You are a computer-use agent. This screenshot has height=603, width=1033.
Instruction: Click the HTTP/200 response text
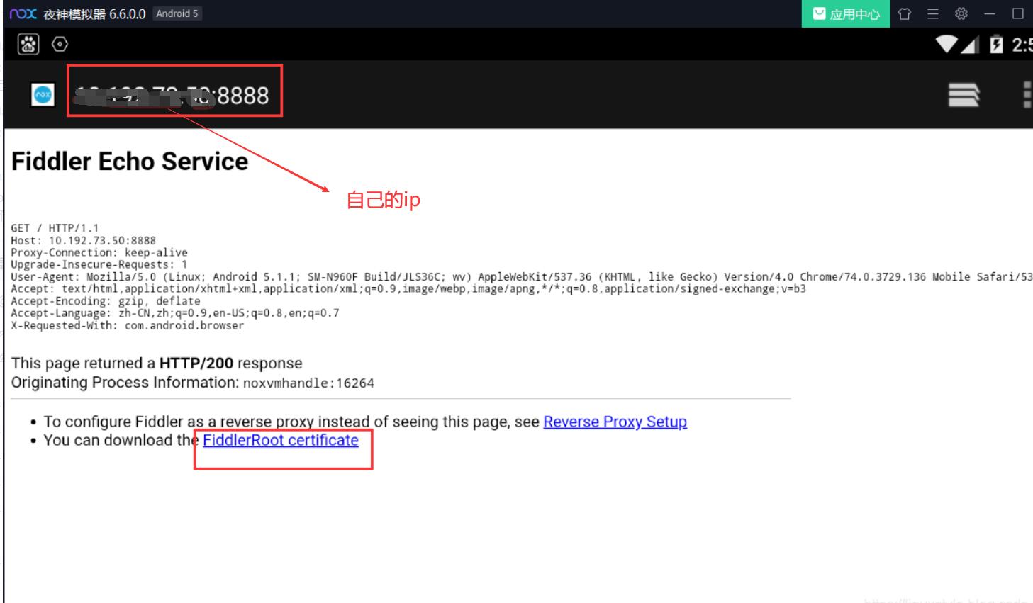pos(196,364)
